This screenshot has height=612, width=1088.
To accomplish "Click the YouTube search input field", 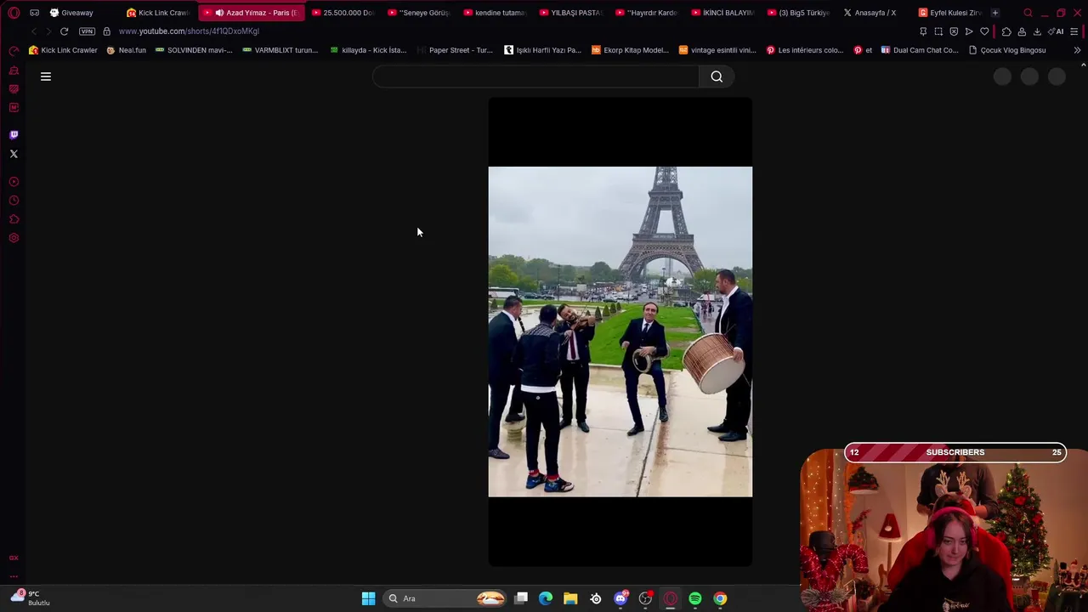I will (x=535, y=76).
